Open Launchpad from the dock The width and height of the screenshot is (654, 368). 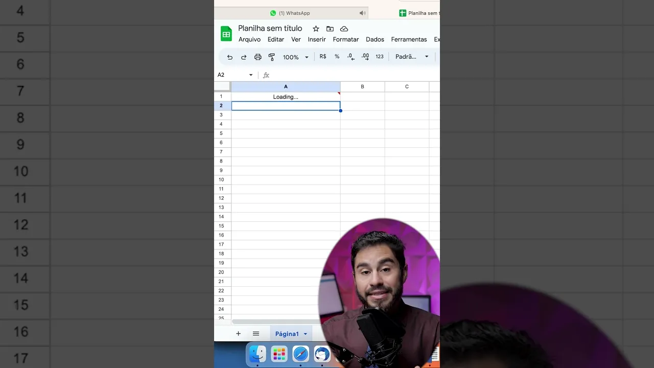[x=279, y=354]
